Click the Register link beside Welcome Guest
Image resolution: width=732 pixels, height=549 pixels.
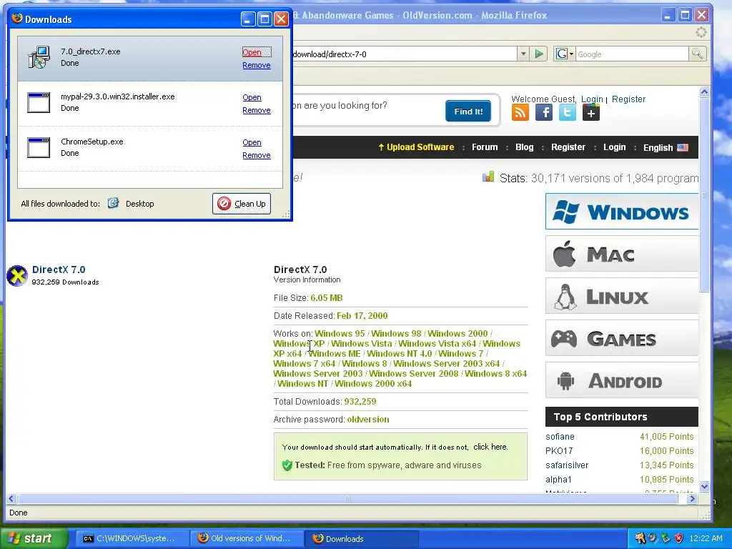point(628,99)
